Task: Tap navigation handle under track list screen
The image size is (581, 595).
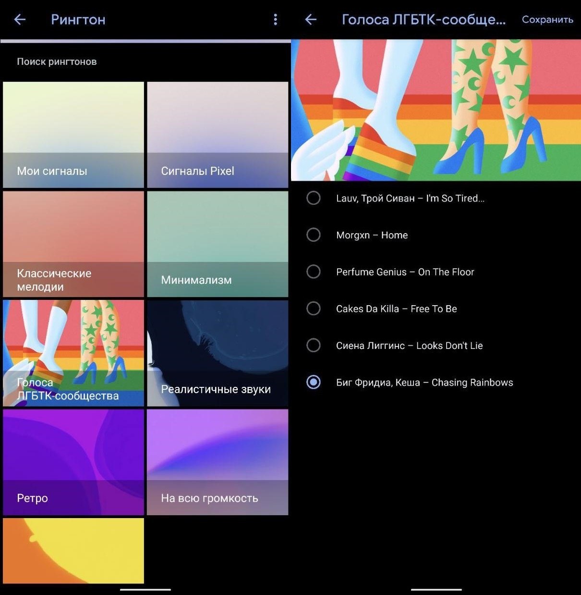Action: [436, 590]
